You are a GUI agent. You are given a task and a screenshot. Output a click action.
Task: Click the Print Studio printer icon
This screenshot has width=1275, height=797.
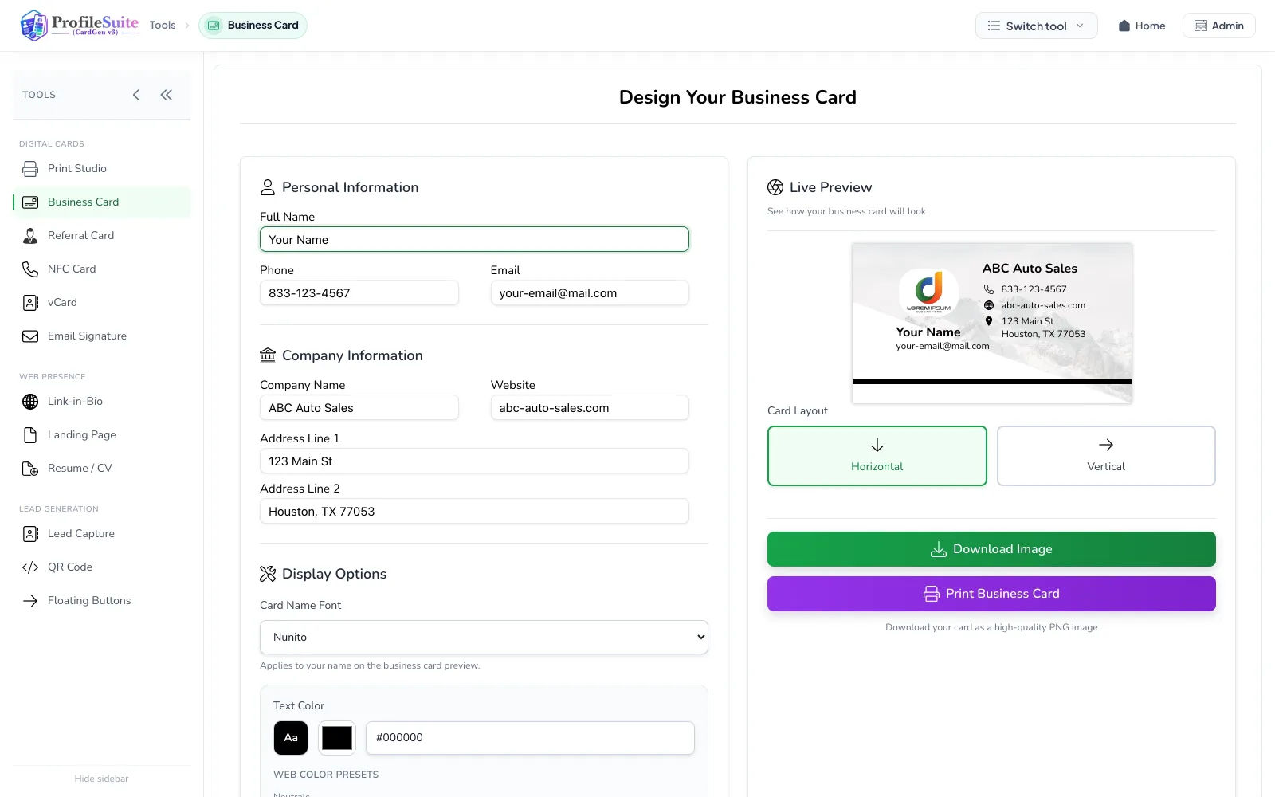pos(30,168)
